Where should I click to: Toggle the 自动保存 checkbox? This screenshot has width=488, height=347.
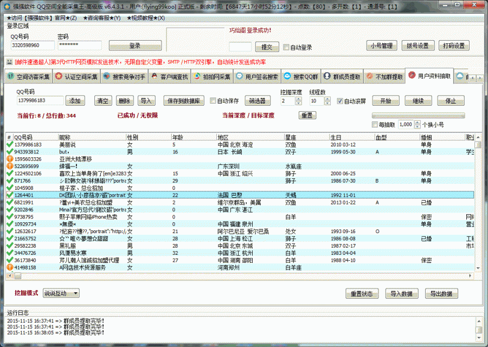213,101
